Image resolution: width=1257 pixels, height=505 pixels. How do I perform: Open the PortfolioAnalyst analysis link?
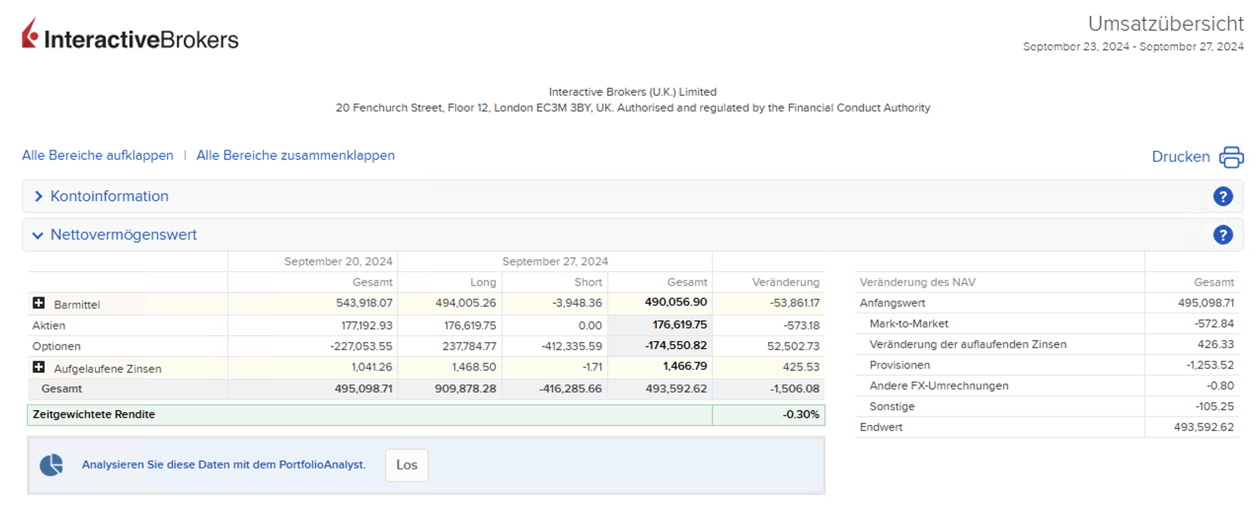(x=224, y=465)
